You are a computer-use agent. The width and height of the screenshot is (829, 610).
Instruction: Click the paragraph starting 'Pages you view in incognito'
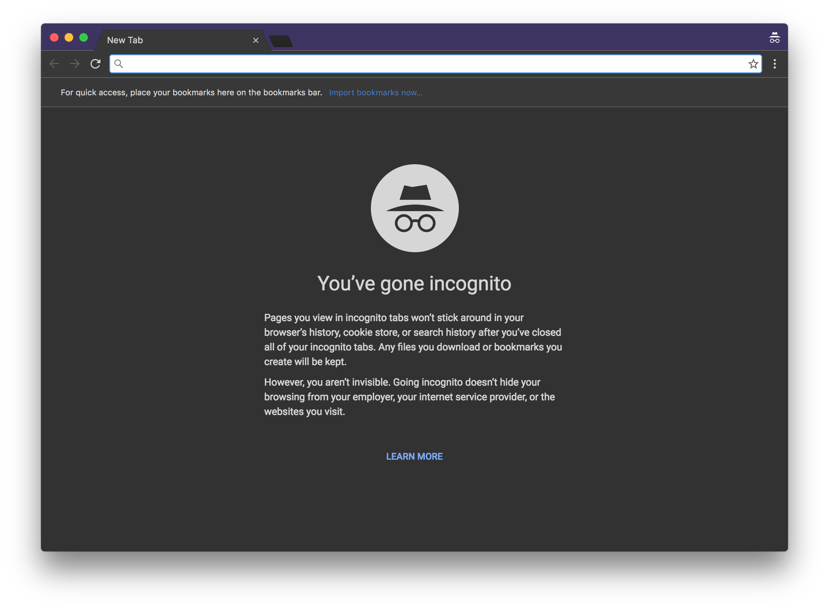(413, 340)
